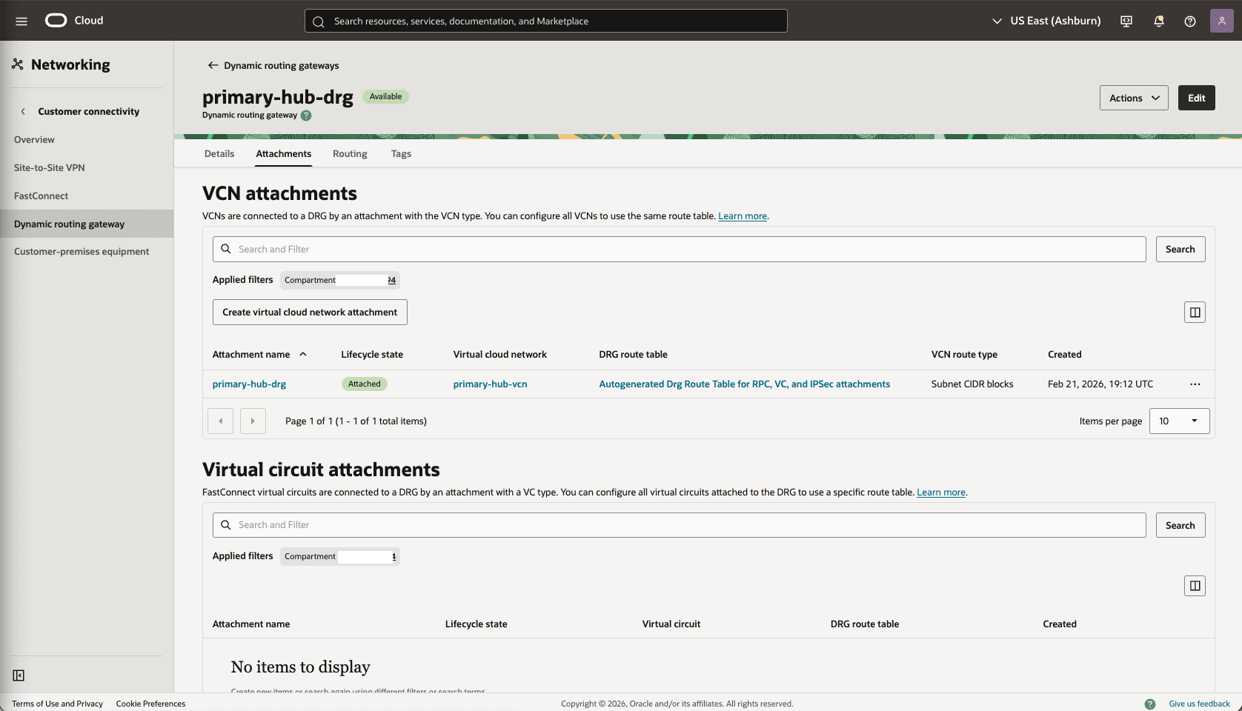This screenshot has height=711, width=1242.
Task: Click the Edit button
Action: [1196, 97]
